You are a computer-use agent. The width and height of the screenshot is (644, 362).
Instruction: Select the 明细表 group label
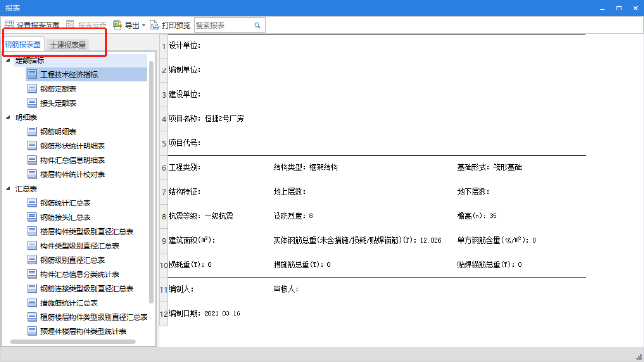click(x=26, y=117)
